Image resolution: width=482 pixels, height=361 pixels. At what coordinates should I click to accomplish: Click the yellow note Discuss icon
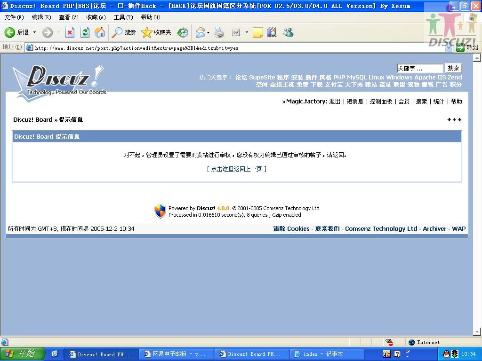pyautogui.click(x=257, y=32)
